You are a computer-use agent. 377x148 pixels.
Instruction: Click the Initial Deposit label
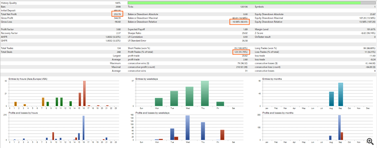point(8,10)
